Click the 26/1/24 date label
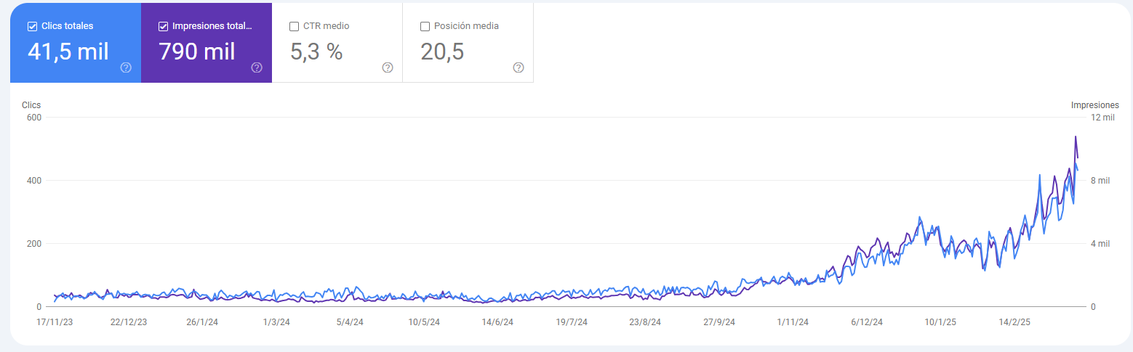 coord(203,322)
